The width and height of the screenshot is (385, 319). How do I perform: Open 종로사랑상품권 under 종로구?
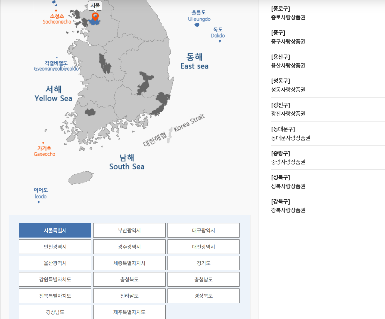tap(288, 17)
